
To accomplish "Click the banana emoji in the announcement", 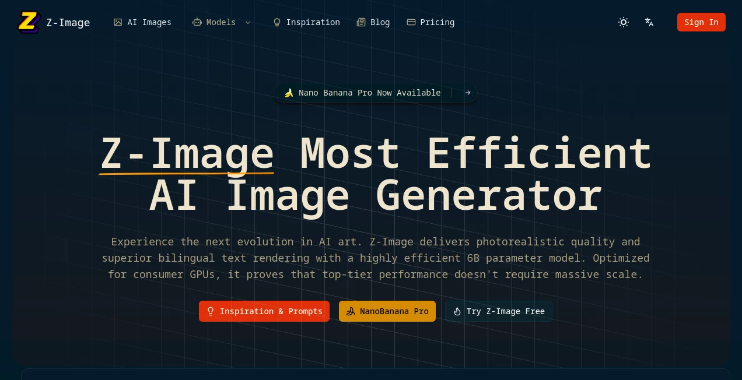I will pyautogui.click(x=289, y=93).
